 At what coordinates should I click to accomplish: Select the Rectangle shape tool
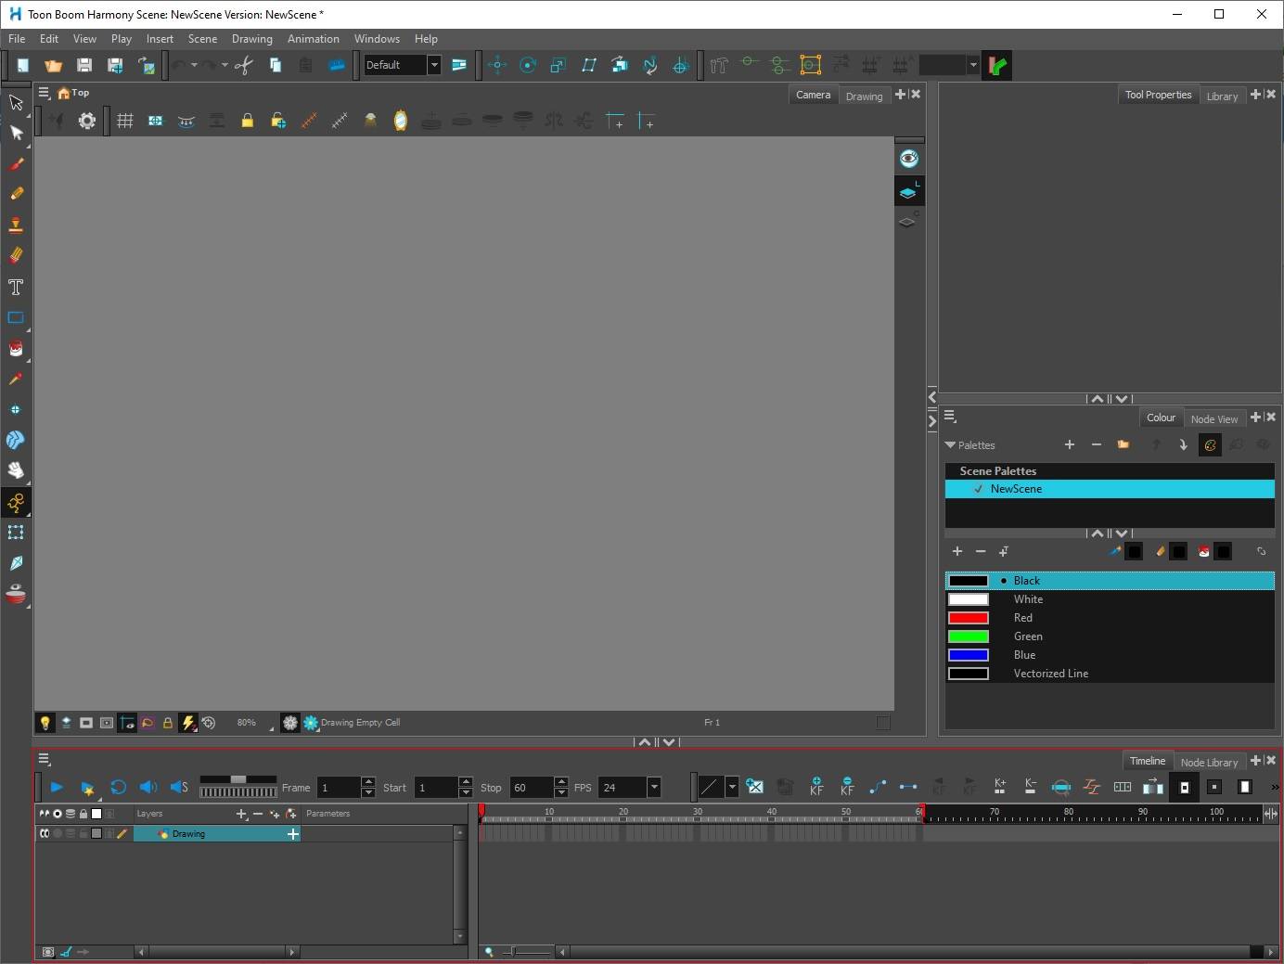16,317
